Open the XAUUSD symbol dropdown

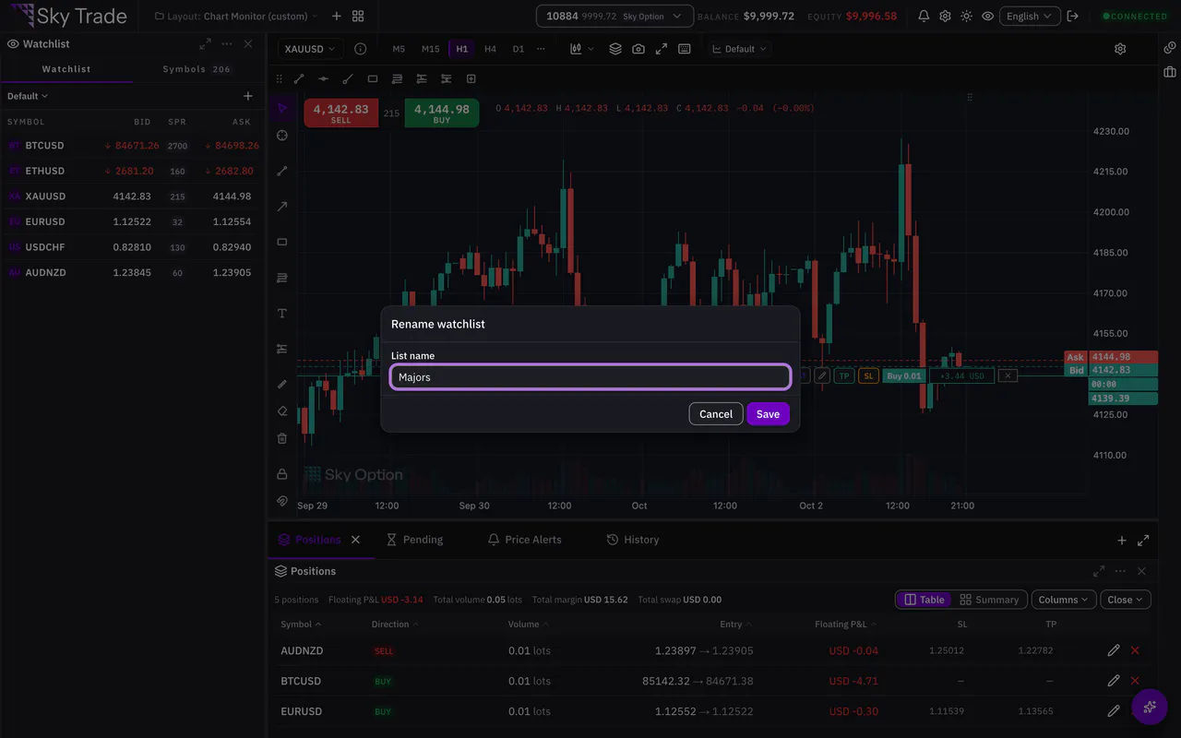[x=311, y=49]
